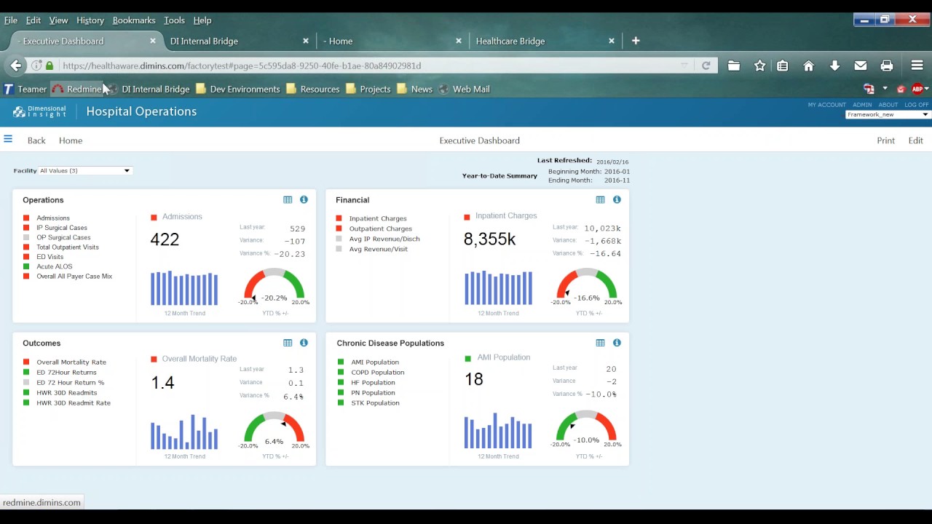Open table view for Financial panel
The width and height of the screenshot is (932, 524).
coord(600,199)
